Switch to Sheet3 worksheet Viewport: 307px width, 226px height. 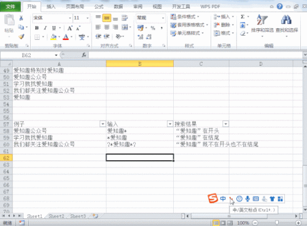tap(78, 216)
